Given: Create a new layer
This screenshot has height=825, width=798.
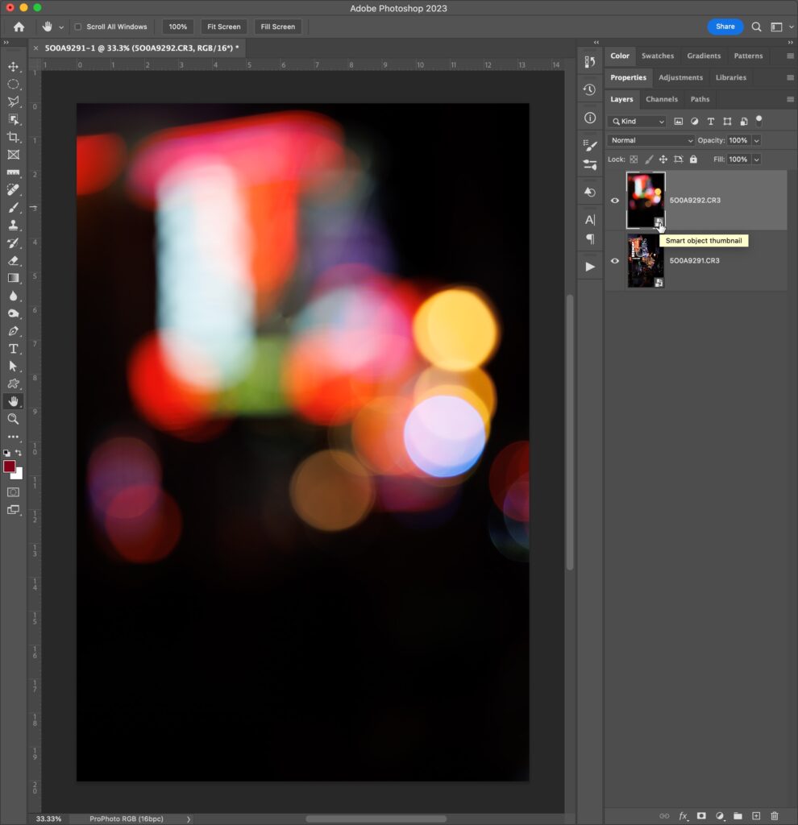Looking at the screenshot, I should coord(756,816).
